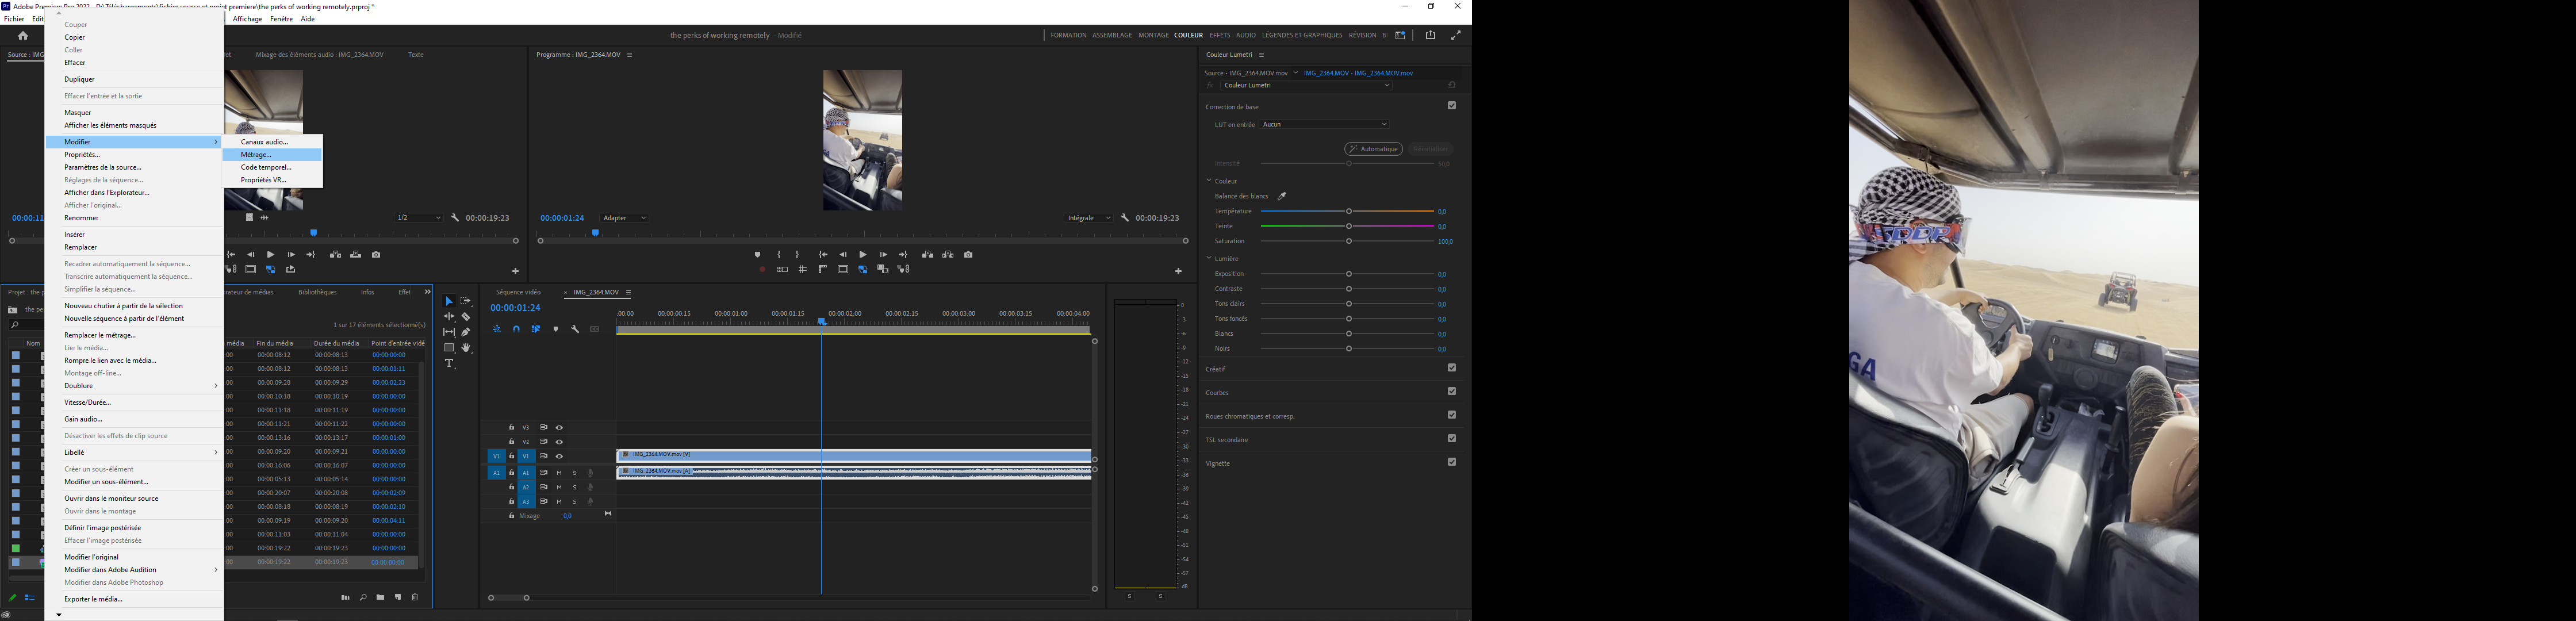Toggle the Courbes section checkbox

pos(1452,392)
